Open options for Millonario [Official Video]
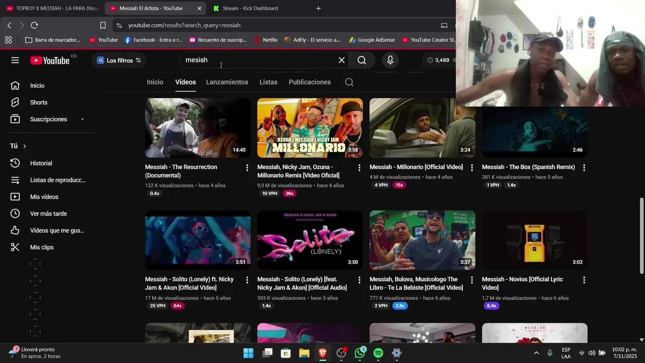This screenshot has height=363, width=645. [x=472, y=167]
